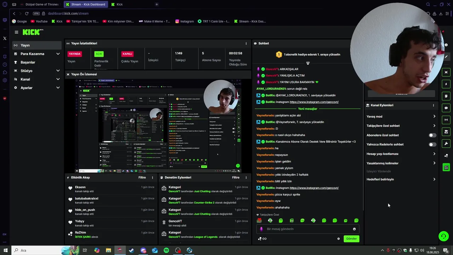Open Denetim Eylemleri three-dot menu
453x255 pixels.
tap(246, 177)
